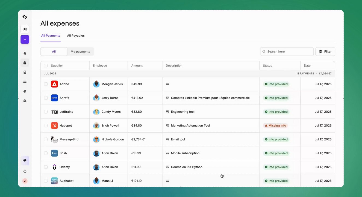Screen dimensions: 362x197
Task: Click the Status column header
Action: 267,66
